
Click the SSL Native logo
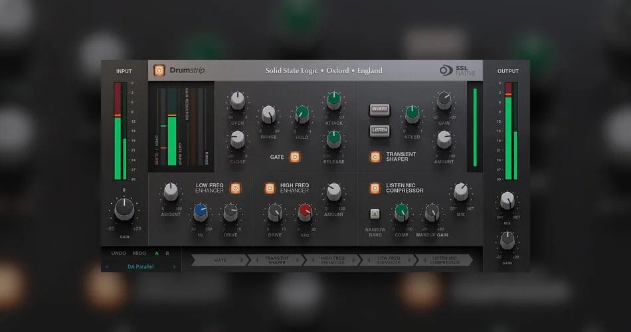[x=458, y=70]
